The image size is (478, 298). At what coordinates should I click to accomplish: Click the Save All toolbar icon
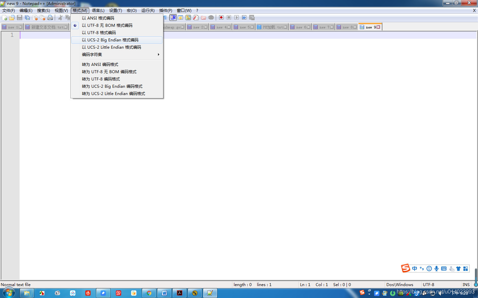[x=27, y=18]
